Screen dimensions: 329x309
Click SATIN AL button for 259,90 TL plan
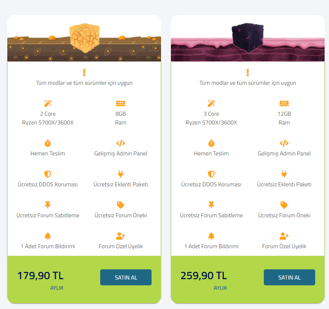click(289, 277)
